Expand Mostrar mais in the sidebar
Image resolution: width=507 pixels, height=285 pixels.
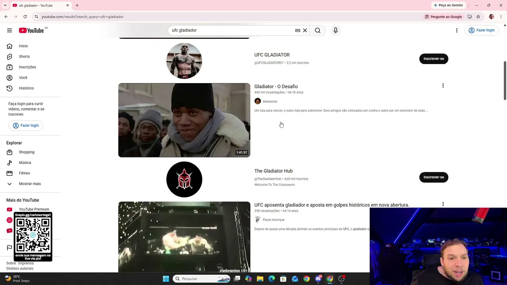[30, 184]
